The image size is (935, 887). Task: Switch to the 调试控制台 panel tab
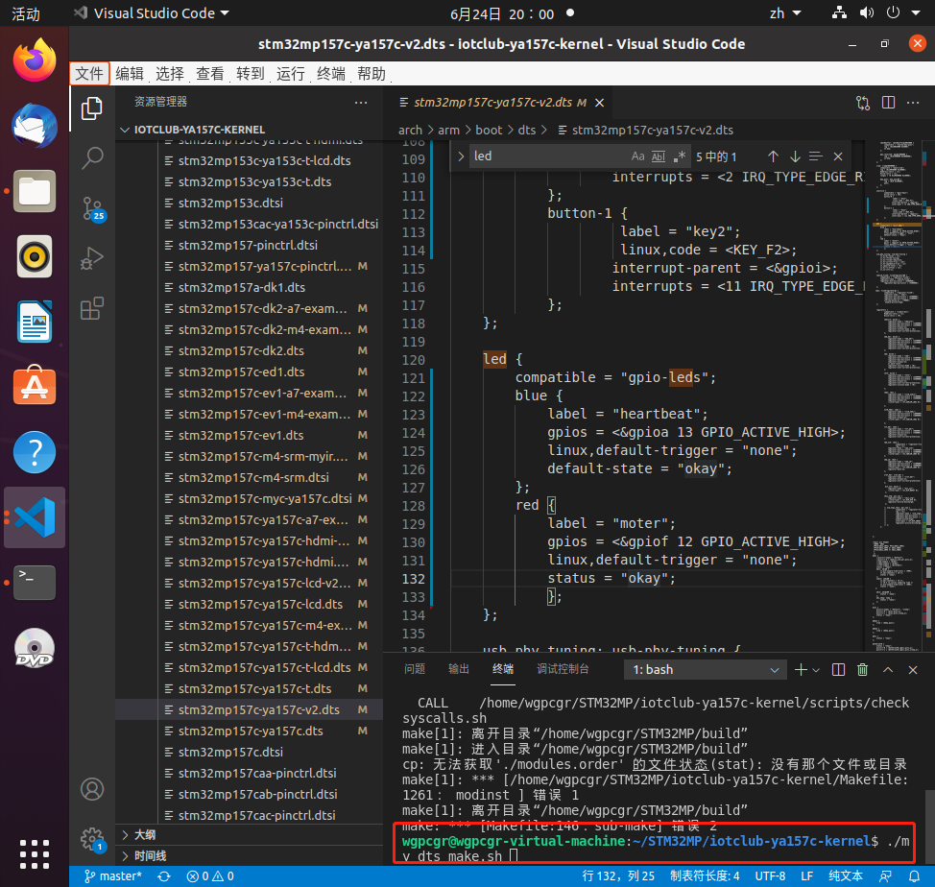[563, 669]
